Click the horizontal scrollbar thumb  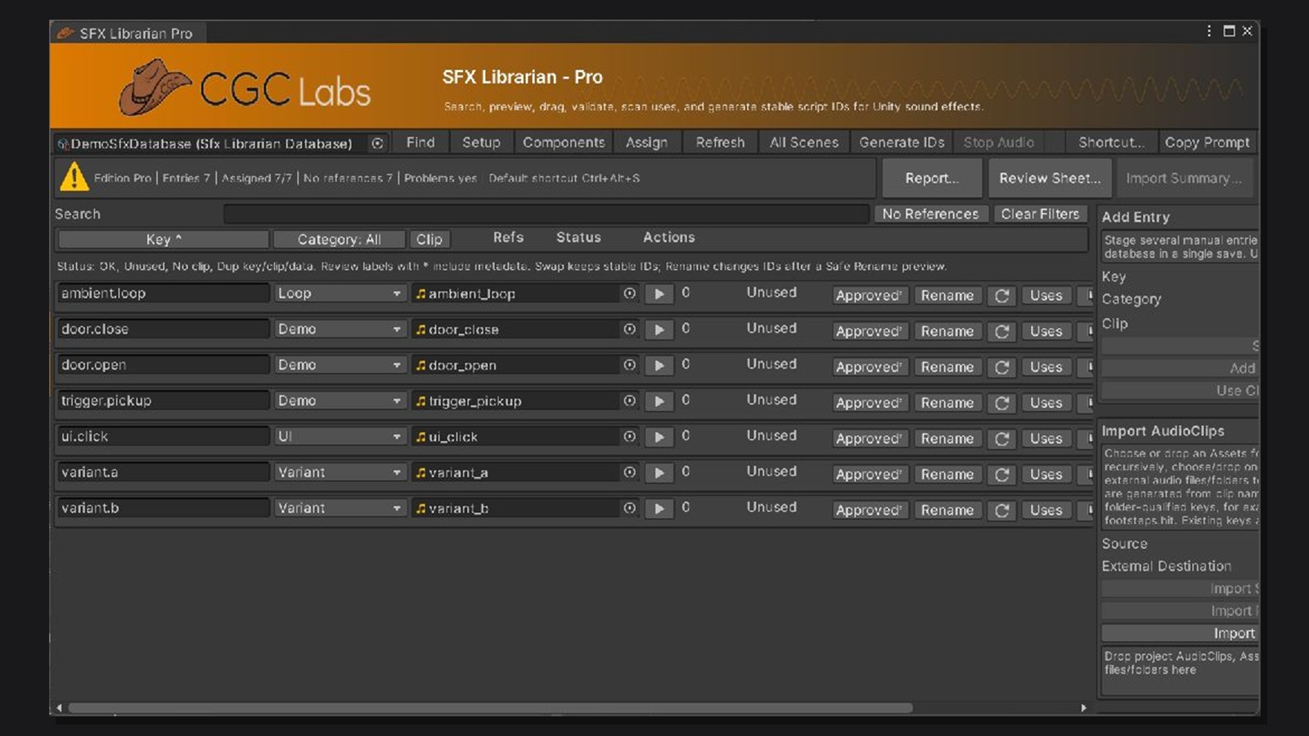490,708
